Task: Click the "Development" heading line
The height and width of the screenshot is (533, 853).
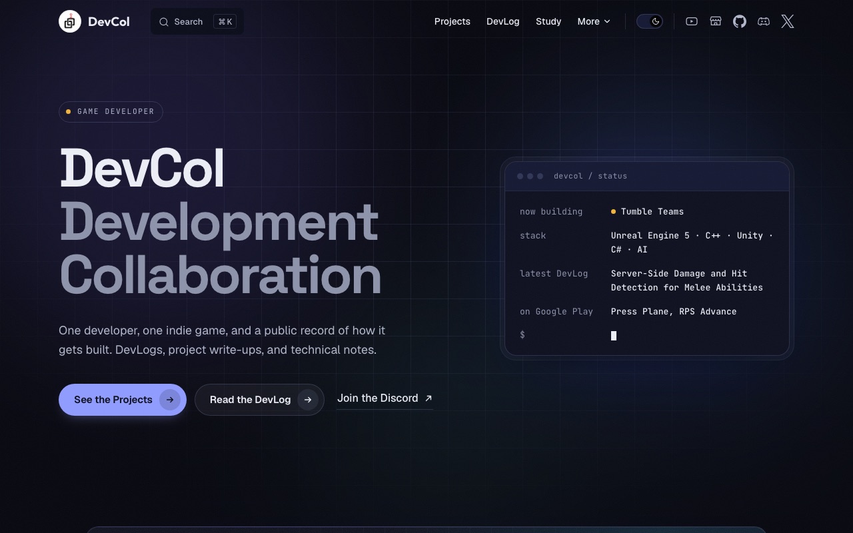Action: coord(219,222)
